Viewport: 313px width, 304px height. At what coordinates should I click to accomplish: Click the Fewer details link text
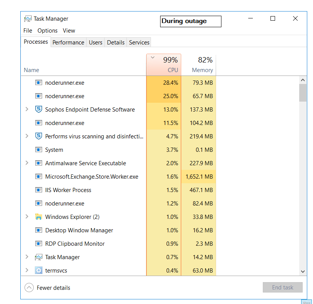coord(53,288)
